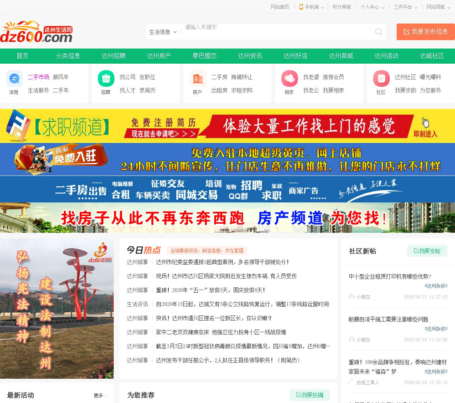Open the 达州资讯 navigation tab
Screen dimensions: 455x403
[x=250, y=56]
